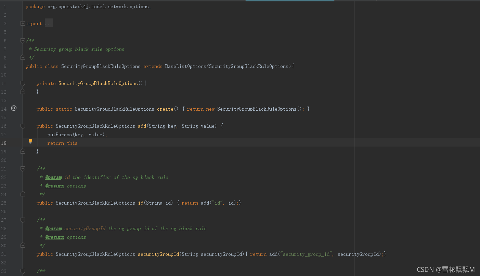Click the fold end marker on line 19

click(23, 152)
